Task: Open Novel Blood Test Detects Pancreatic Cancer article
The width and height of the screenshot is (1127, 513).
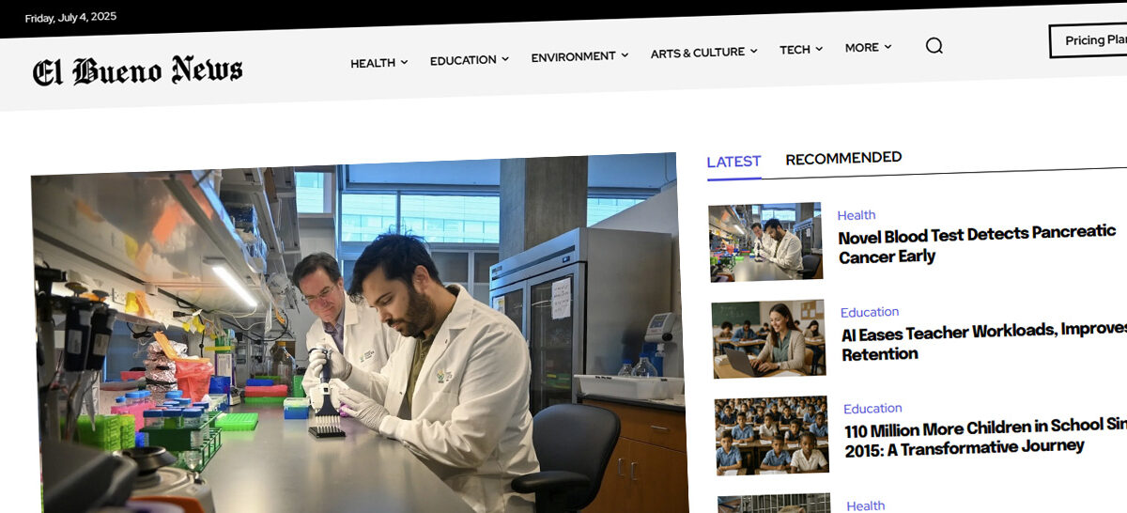Action: point(977,244)
